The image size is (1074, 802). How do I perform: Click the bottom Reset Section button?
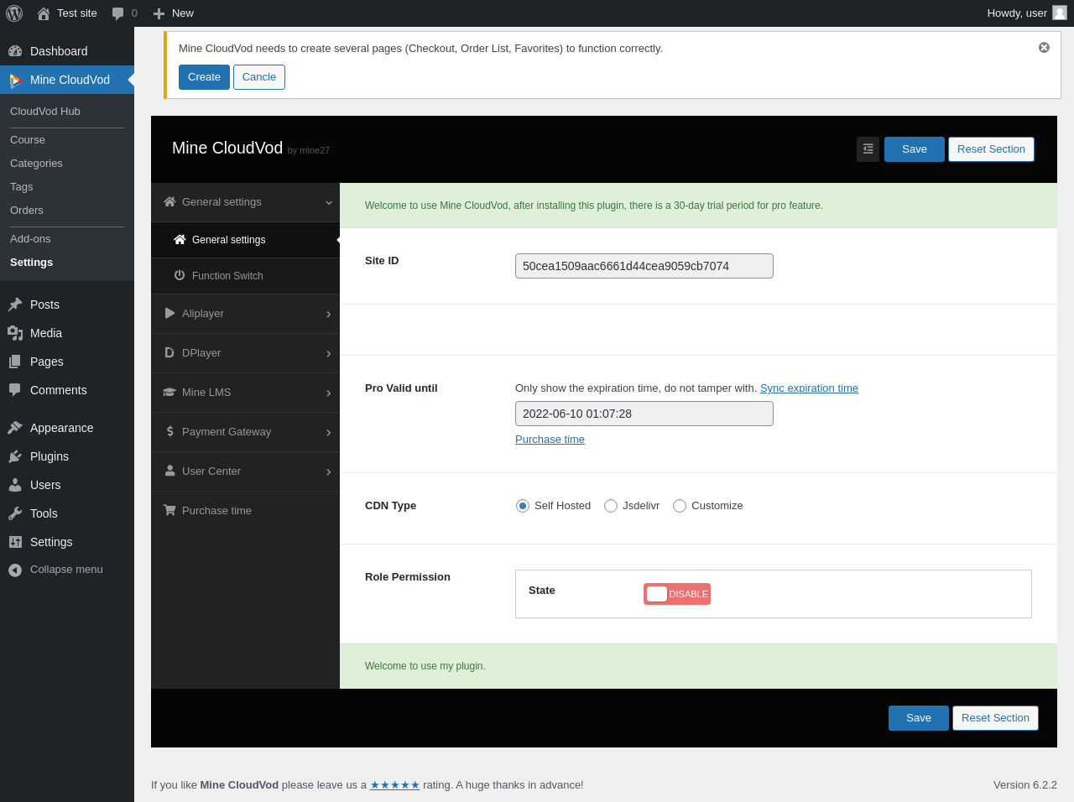pyautogui.click(x=995, y=718)
